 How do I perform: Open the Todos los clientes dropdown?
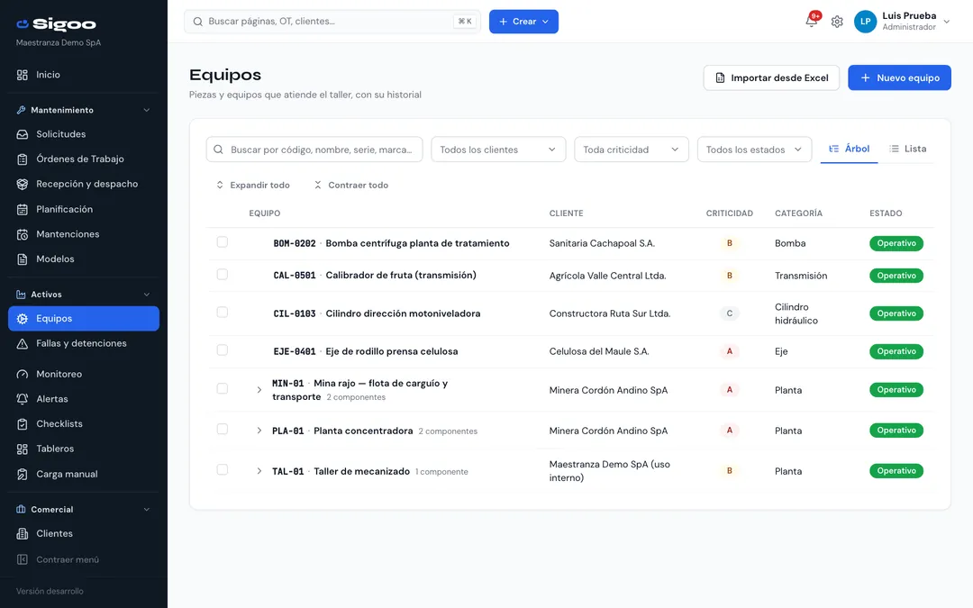tap(498, 150)
